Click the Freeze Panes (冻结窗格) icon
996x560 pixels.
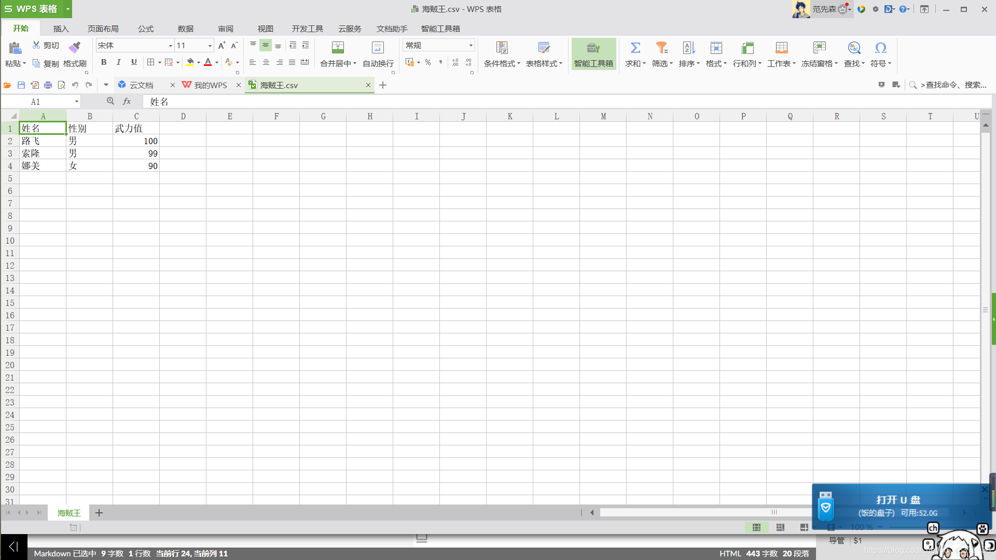[819, 48]
